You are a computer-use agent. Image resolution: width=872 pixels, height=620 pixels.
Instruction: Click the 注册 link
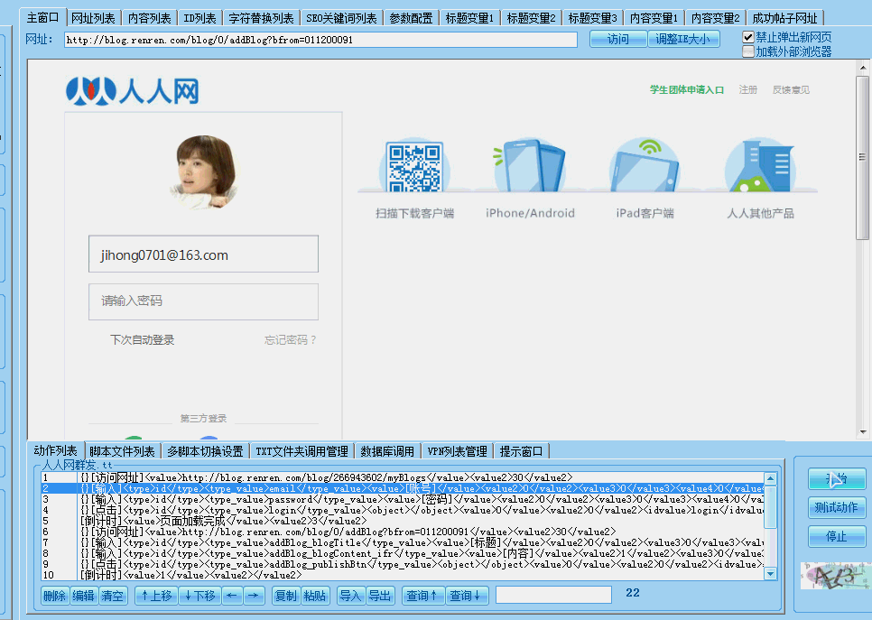pyautogui.click(x=748, y=89)
